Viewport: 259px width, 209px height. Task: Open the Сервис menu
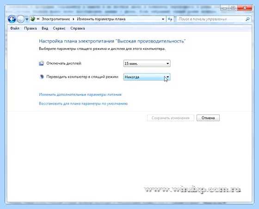tap(59, 28)
